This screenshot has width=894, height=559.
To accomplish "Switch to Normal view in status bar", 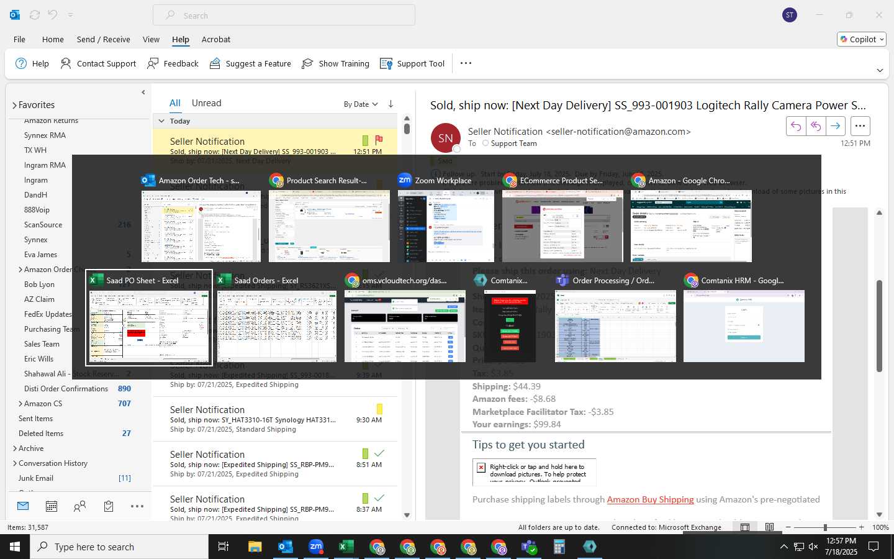I will click(x=745, y=527).
